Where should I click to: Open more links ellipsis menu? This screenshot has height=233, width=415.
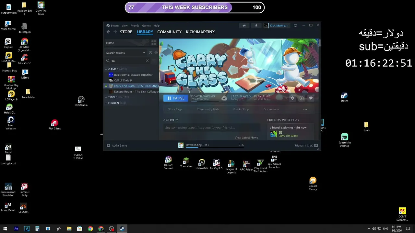point(305,109)
